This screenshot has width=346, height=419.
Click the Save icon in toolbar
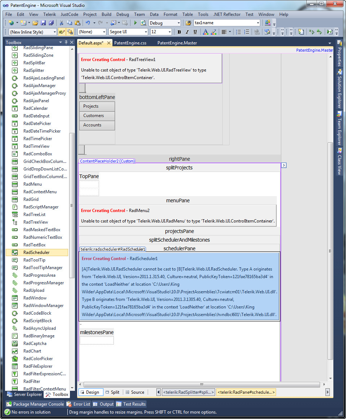pyautogui.click(x=43, y=23)
